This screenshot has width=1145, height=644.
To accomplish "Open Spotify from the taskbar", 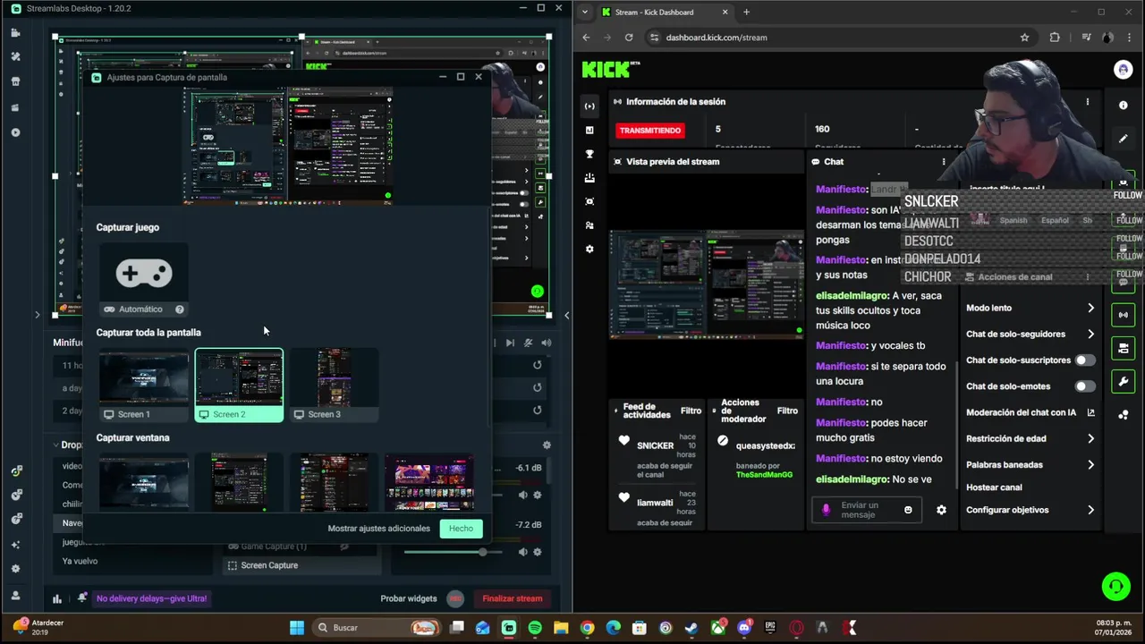I will pos(535,628).
